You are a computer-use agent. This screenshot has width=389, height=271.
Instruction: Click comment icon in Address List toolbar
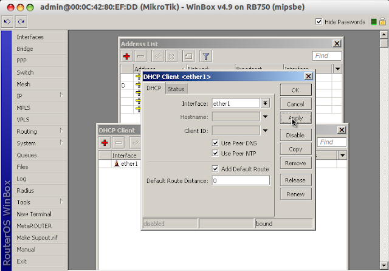pos(188,57)
